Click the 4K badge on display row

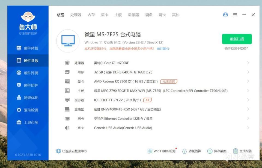click(147, 100)
